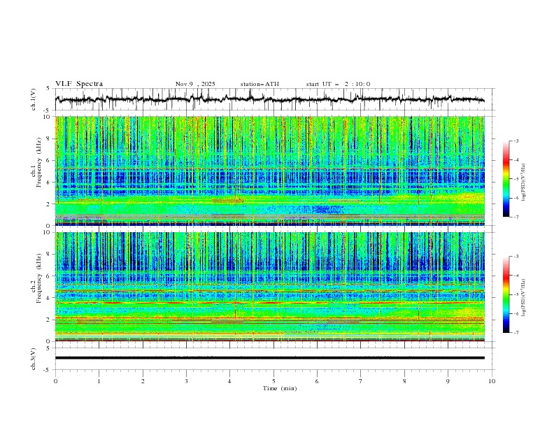Screen dimensions: 554x428
Task: Click time axis tick label "10" at the right end
Action: [492, 381]
